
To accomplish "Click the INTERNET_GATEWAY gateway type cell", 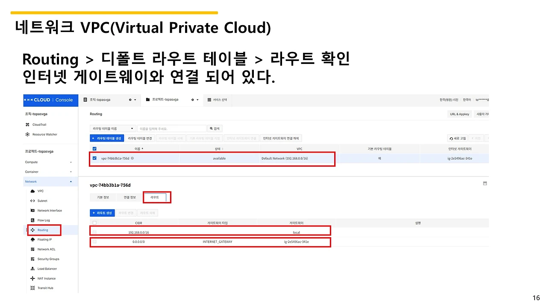I will 218,242.
